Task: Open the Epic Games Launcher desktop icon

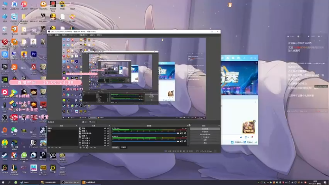Action: [5, 68]
